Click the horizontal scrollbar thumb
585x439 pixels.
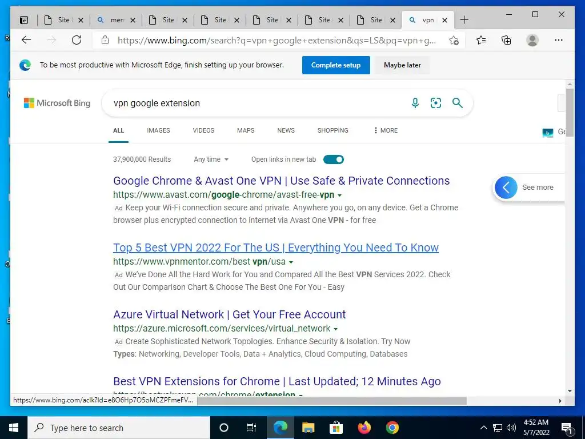(332, 401)
